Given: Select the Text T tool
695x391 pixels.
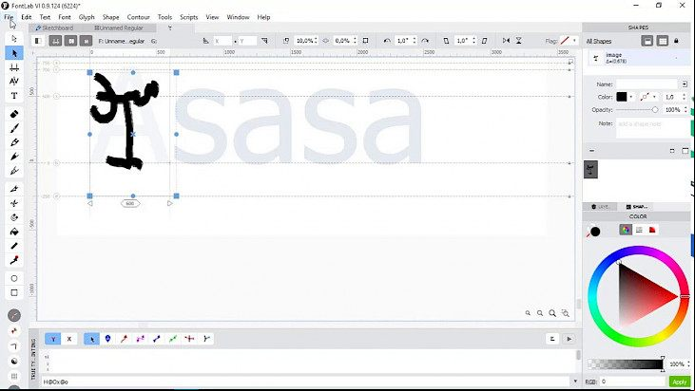Looking at the screenshot, I should pyautogui.click(x=14, y=96).
